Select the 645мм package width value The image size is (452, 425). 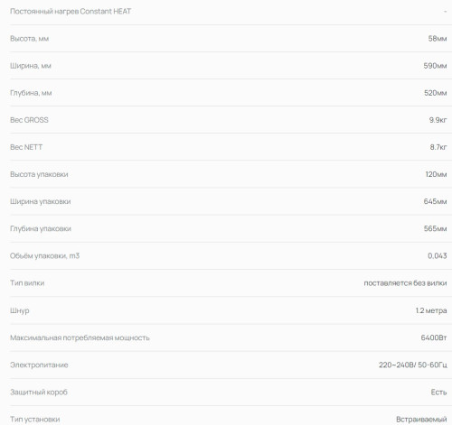click(435, 201)
